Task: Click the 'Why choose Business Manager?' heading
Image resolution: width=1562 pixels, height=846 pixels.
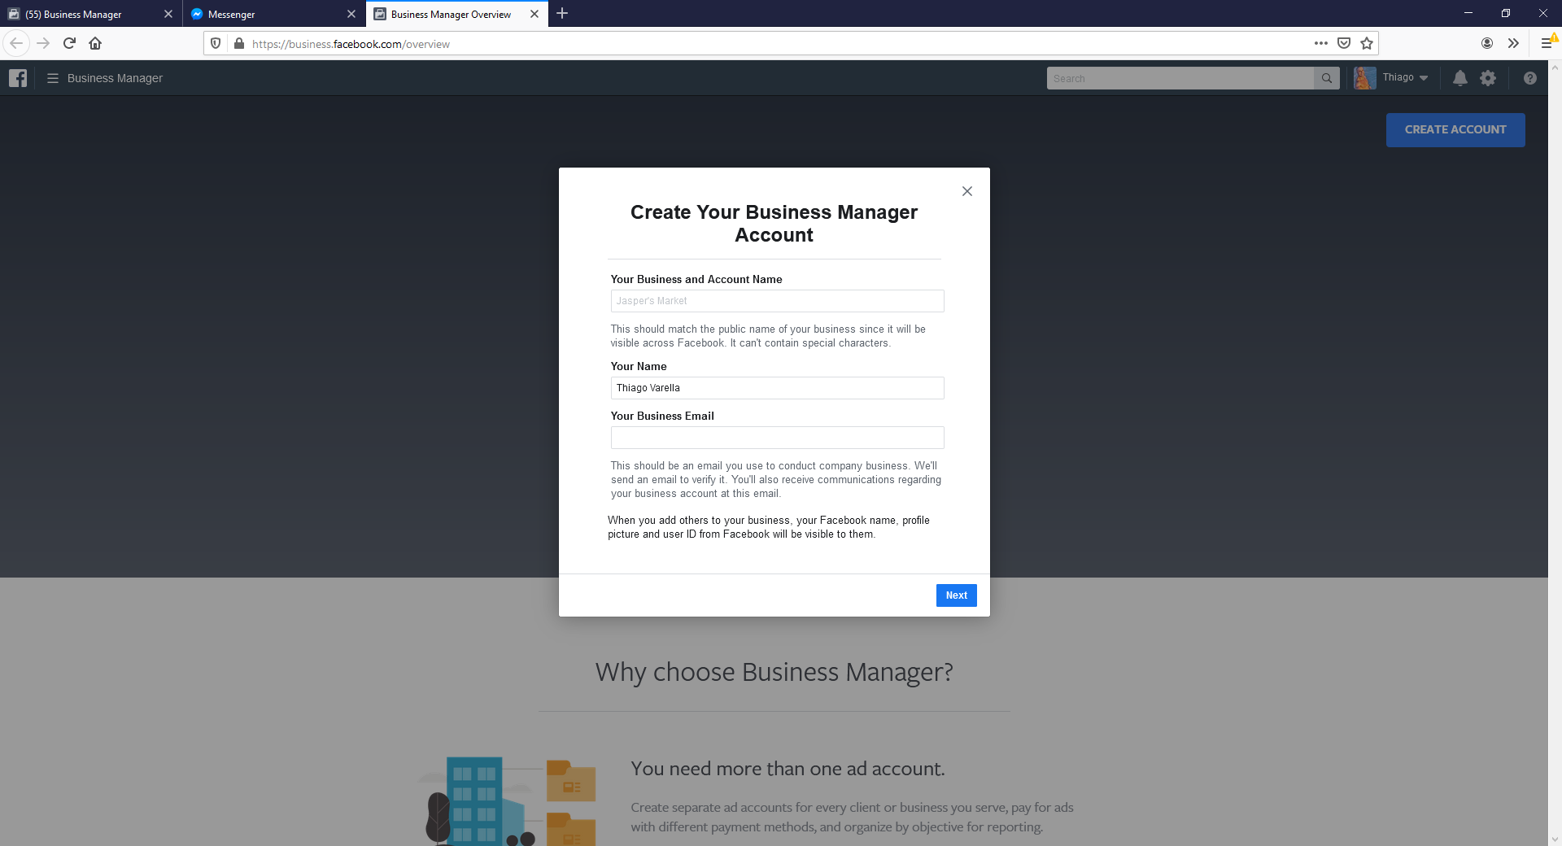Action: [774, 672]
